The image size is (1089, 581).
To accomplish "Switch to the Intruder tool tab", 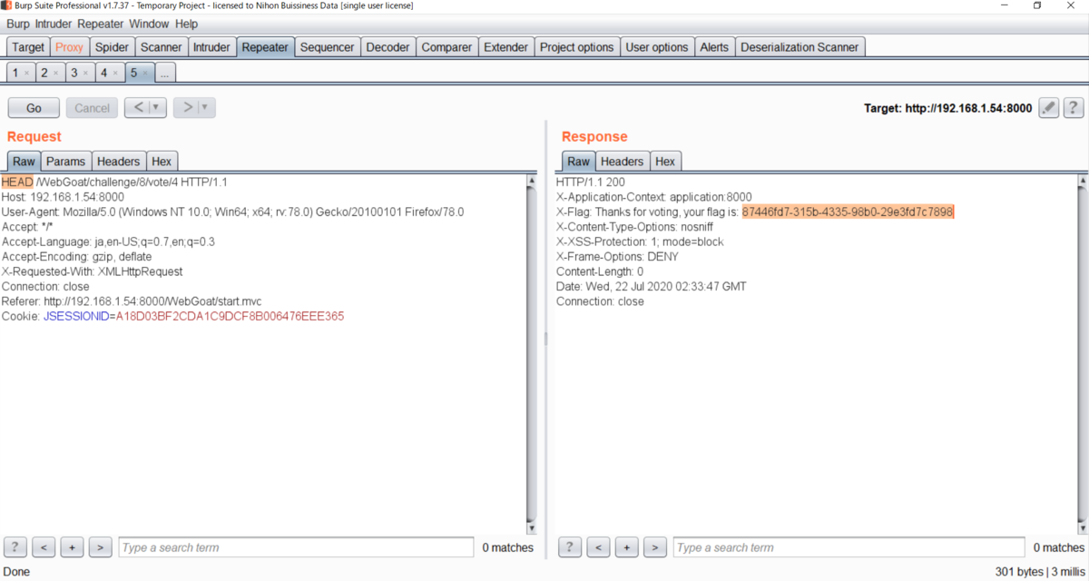I will tap(211, 47).
